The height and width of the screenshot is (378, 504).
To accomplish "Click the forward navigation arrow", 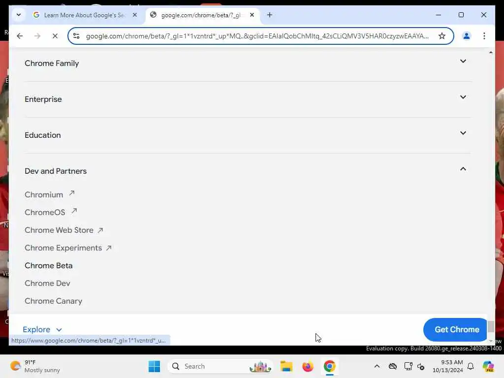I will tap(37, 36).
